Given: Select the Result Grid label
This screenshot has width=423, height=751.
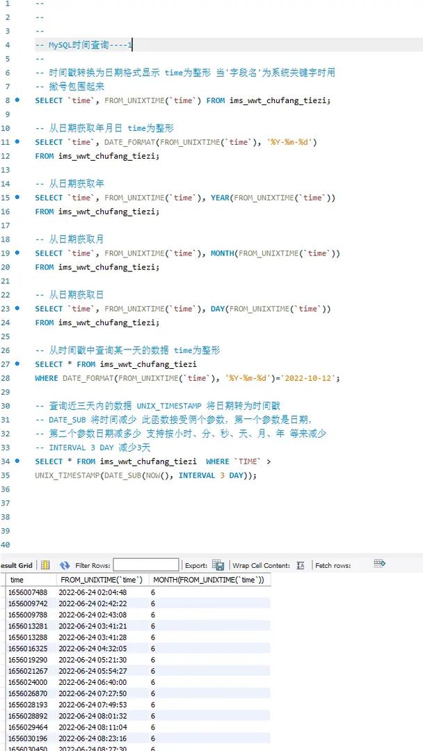Looking at the screenshot, I should pyautogui.click(x=16, y=566).
